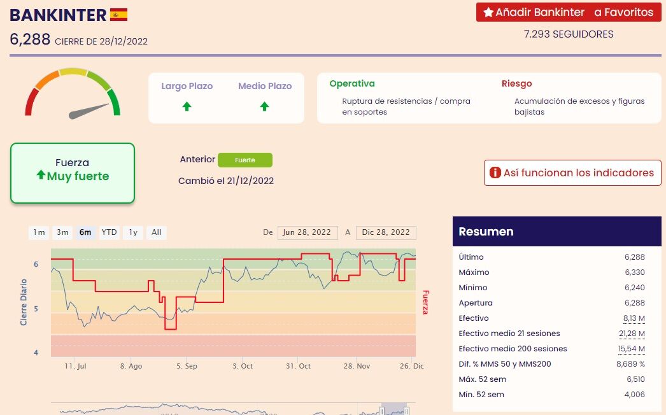Click the A date field Dic 28, 2022
This screenshot has height=415, width=666.
point(386,233)
